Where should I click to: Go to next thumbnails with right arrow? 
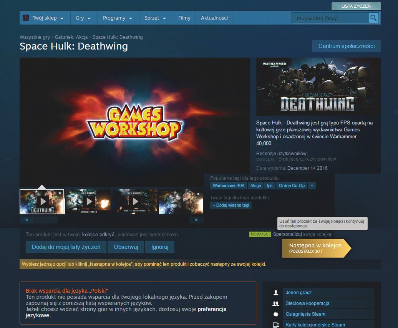[196, 220]
